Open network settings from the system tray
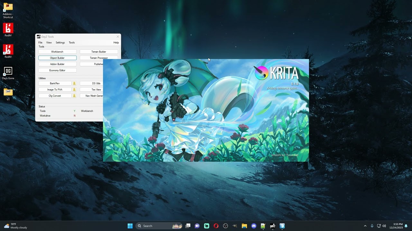 pos(379,226)
